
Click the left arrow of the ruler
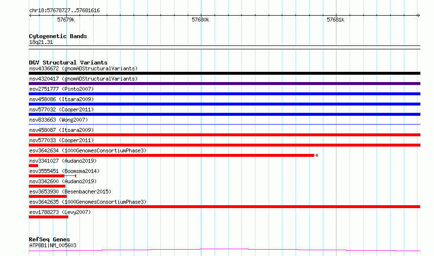point(30,16)
